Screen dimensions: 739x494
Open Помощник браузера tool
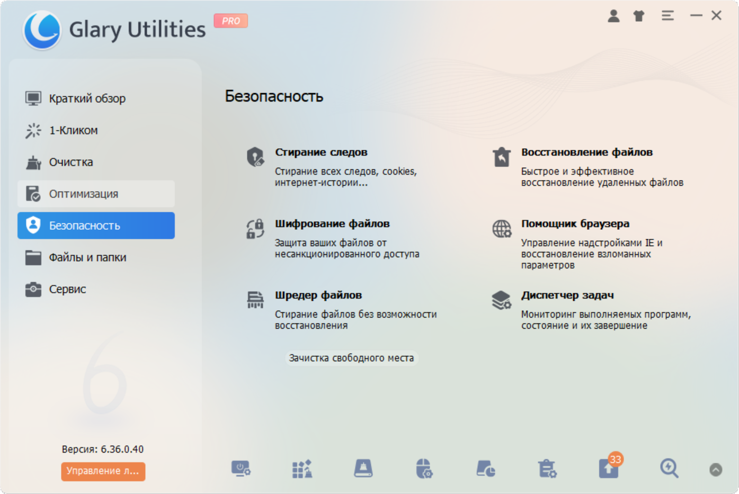(x=575, y=223)
